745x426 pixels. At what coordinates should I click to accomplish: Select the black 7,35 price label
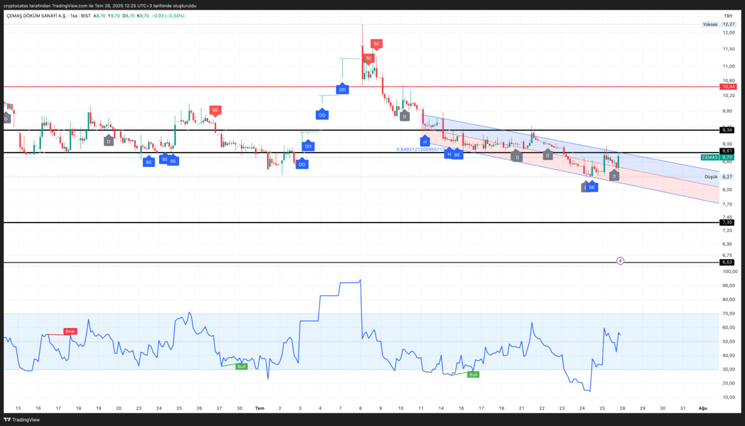[727, 222]
